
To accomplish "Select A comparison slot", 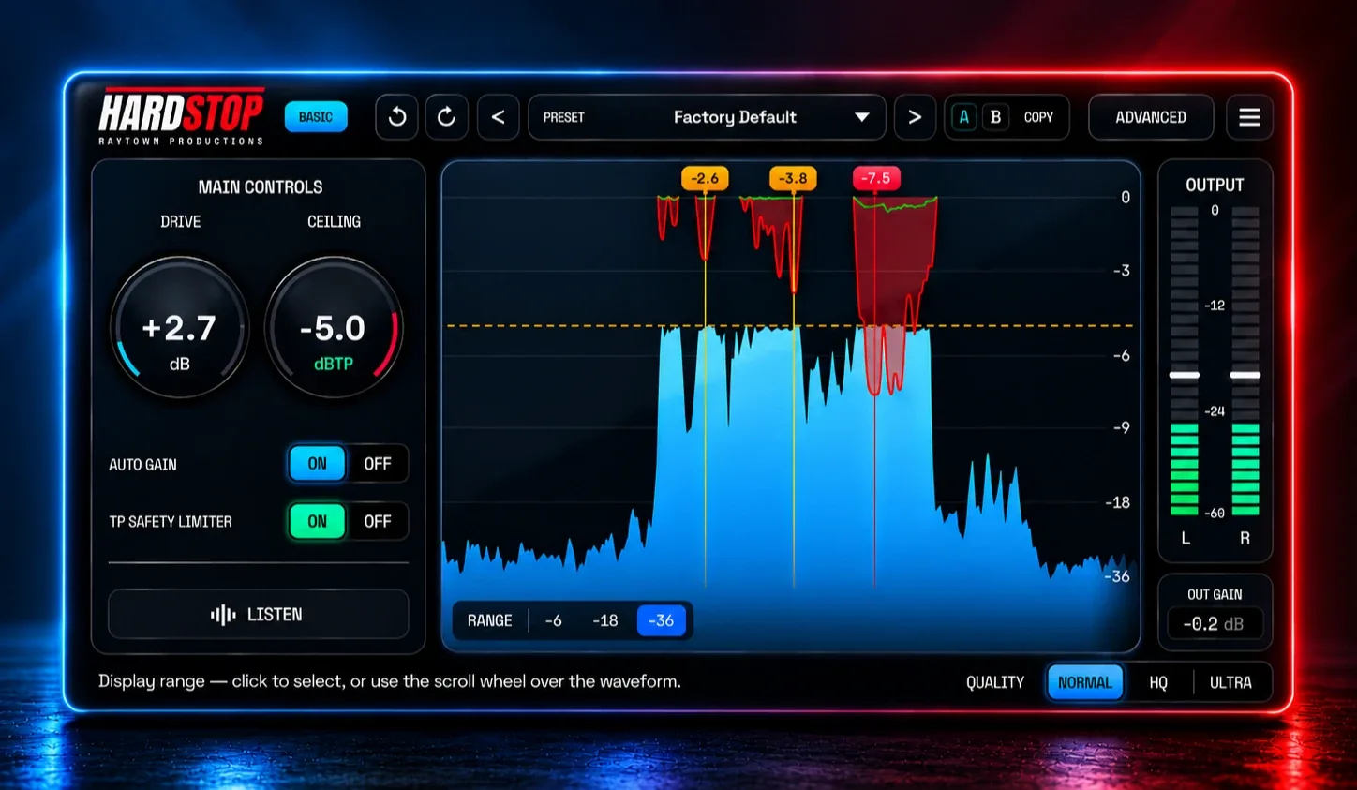I will pyautogui.click(x=964, y=117).
